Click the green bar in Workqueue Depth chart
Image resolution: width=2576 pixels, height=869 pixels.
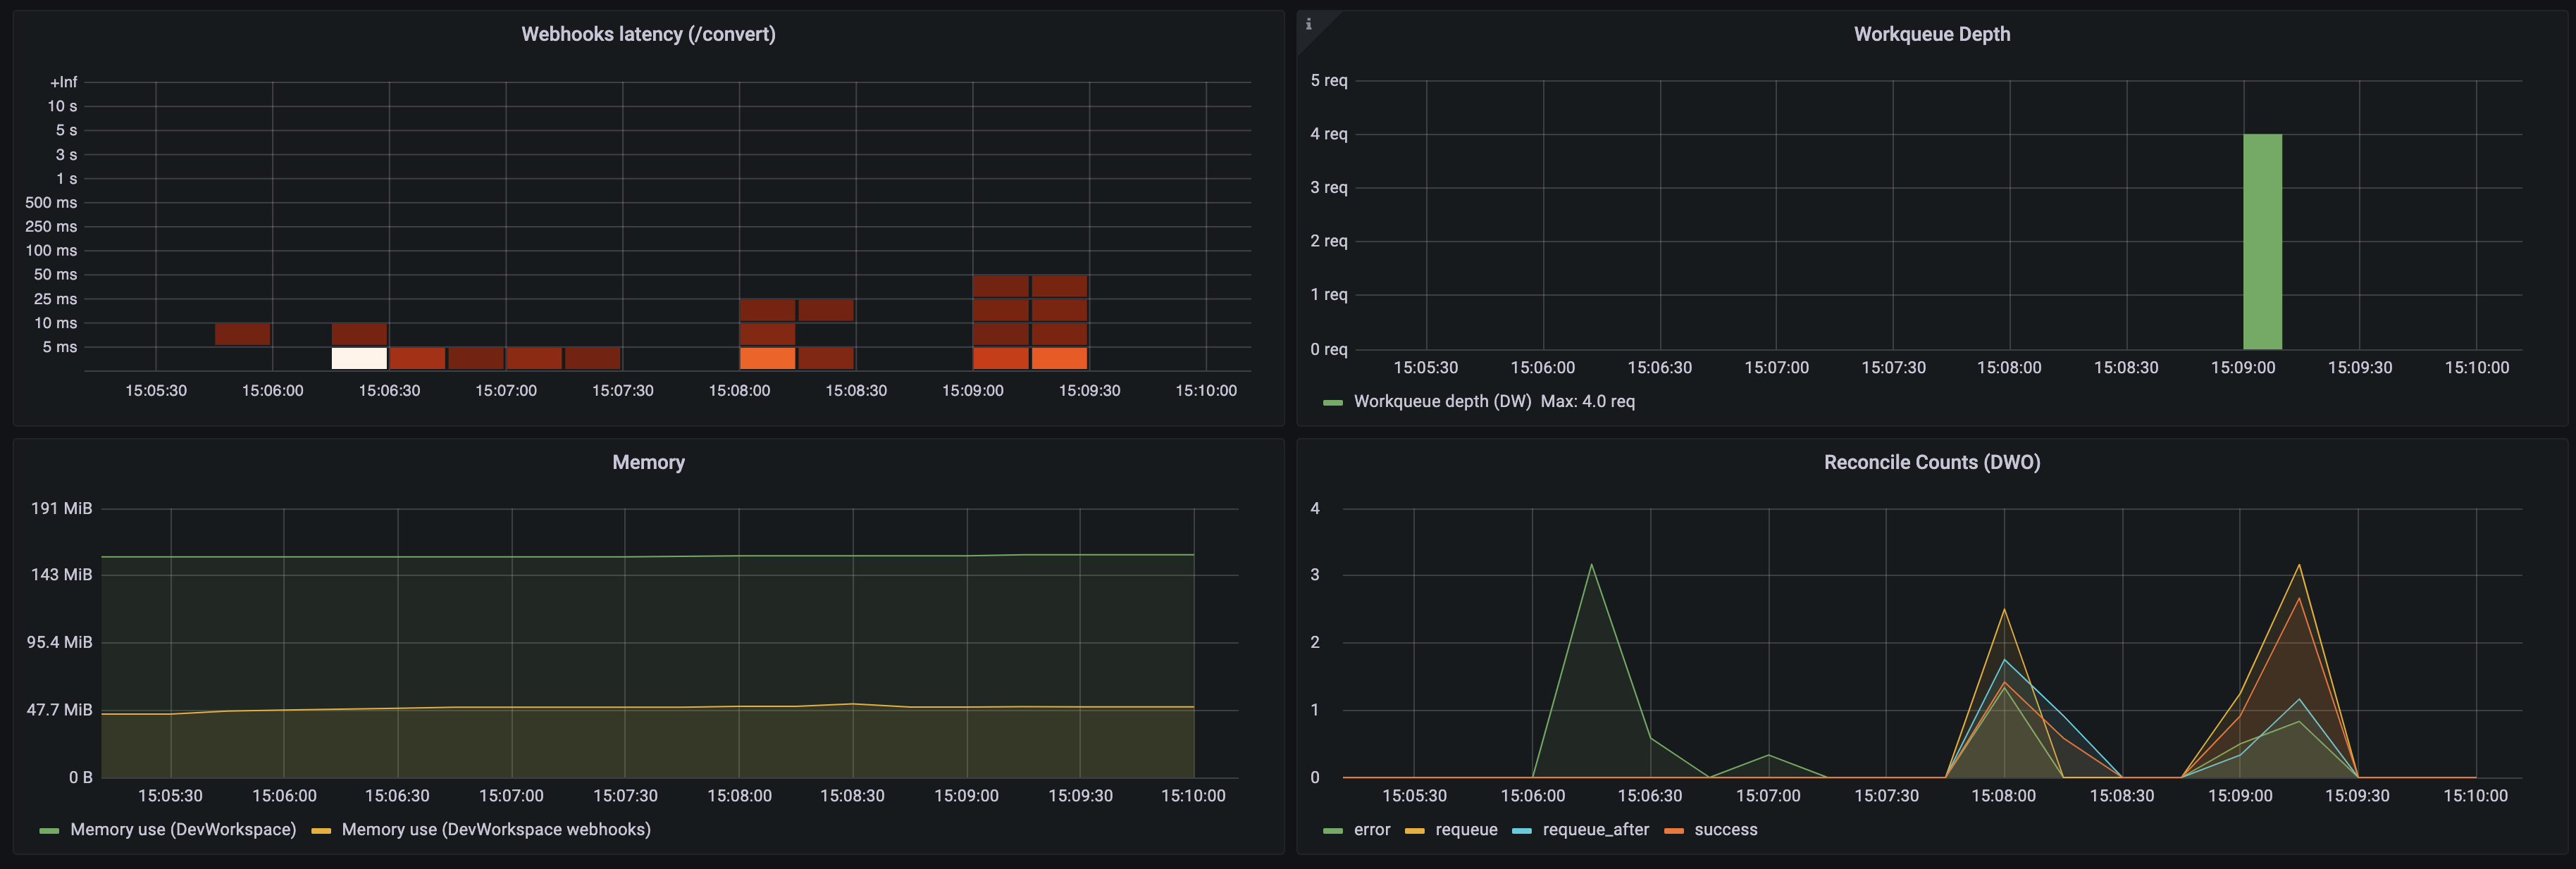click(2262, 241)
